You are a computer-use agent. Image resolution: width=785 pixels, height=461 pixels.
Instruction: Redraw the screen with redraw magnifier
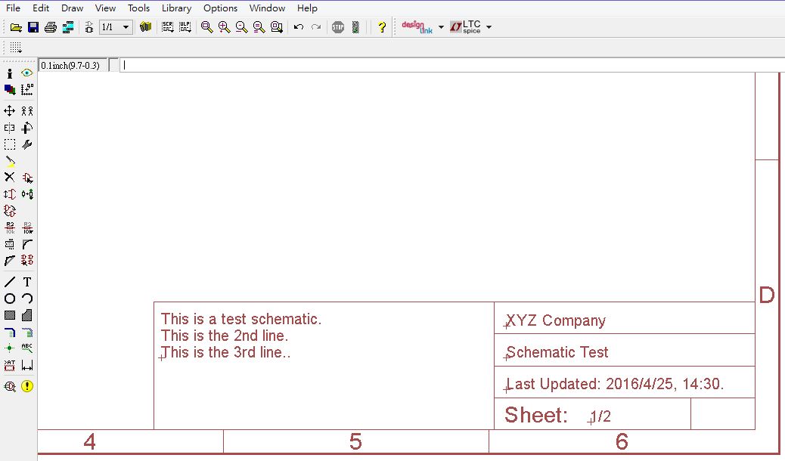pos(259,27)
